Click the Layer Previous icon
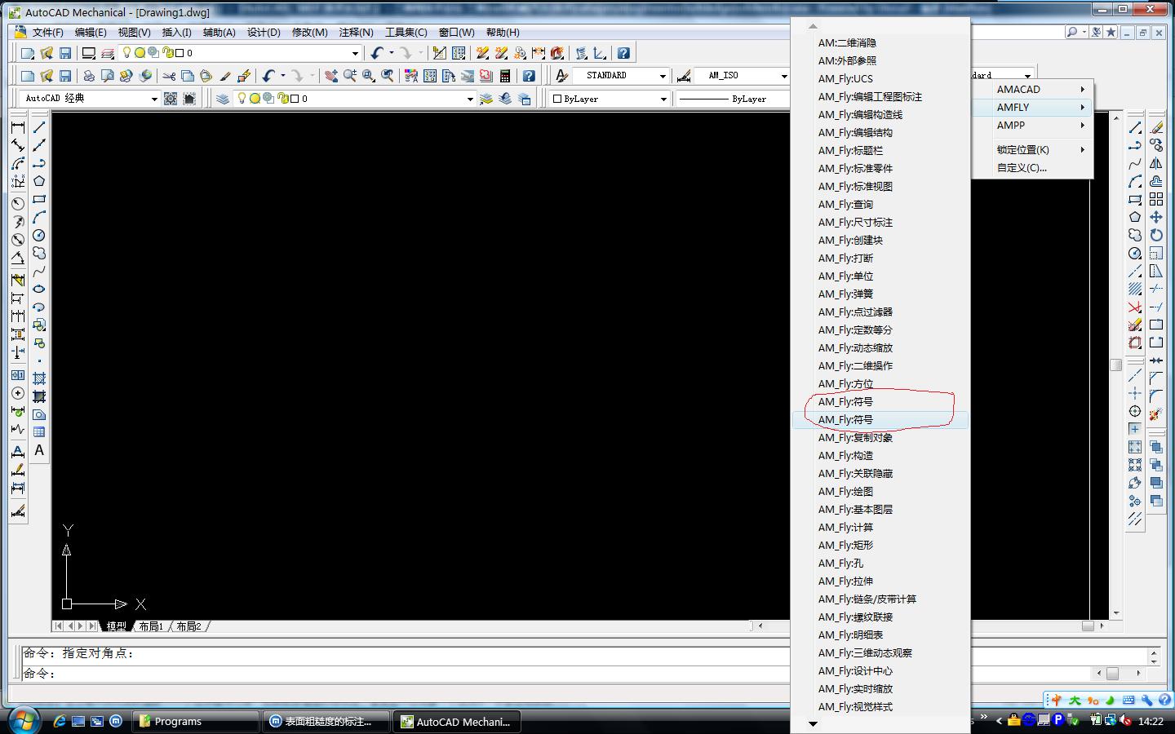This screenshot has width=1175, height=734. click(x=505, y=99)
